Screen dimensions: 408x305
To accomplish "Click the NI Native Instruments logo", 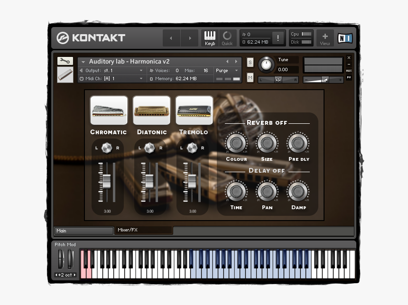I will (345, 38).
